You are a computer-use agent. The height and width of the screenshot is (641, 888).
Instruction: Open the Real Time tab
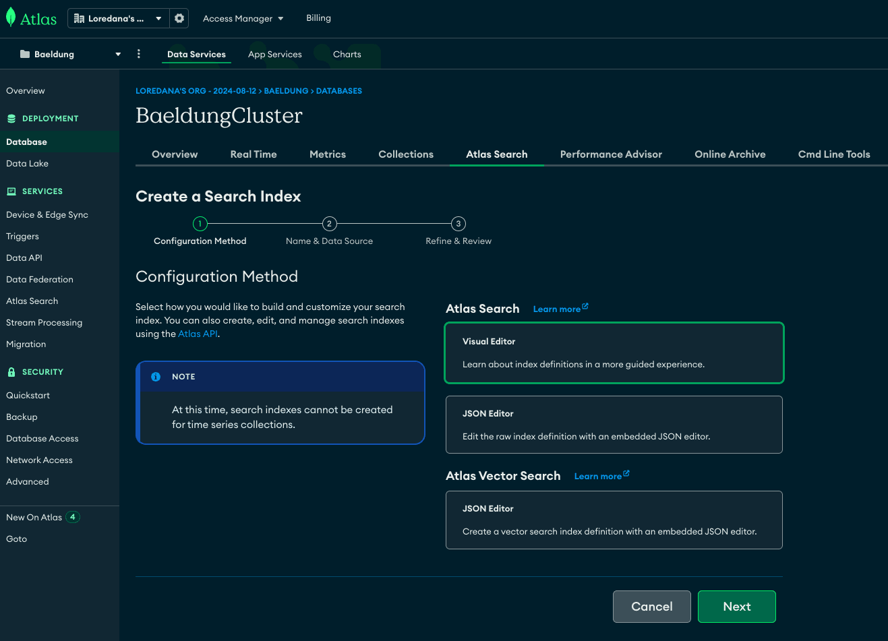pyautogui.click(x=254, y=154)
